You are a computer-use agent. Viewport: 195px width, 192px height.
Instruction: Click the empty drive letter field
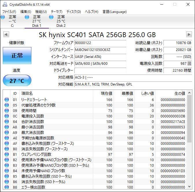[100, 71]
